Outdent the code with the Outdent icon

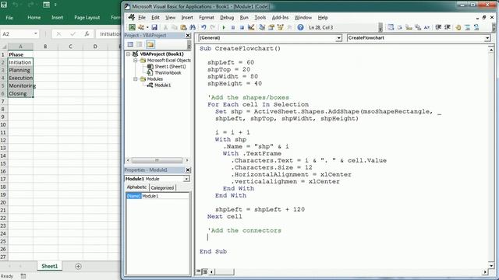pos(447,28)
